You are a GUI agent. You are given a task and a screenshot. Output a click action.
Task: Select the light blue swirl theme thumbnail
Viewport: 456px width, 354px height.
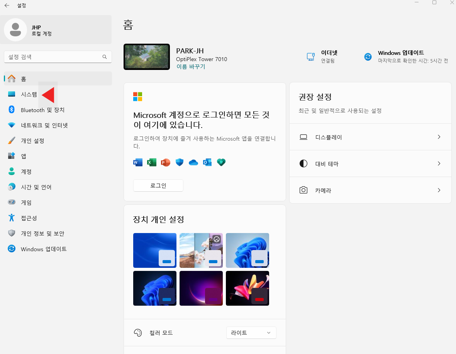(155, 250)
